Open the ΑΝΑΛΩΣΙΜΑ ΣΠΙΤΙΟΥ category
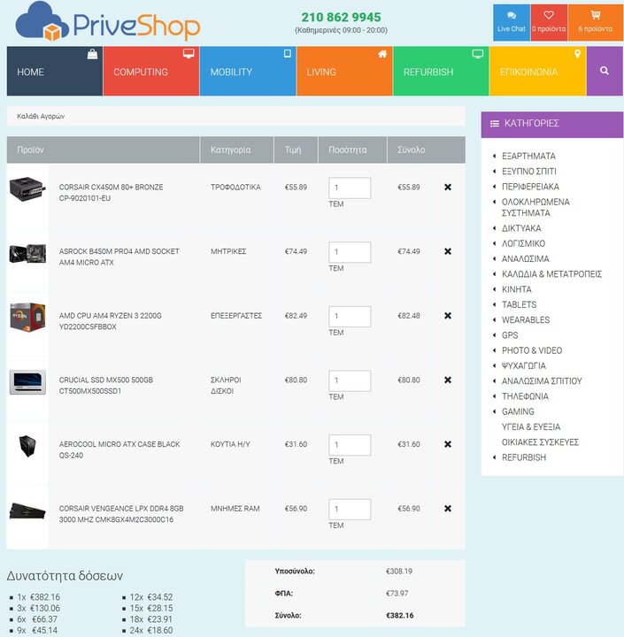Screen dimensions: 624x637 click(542, 381)
